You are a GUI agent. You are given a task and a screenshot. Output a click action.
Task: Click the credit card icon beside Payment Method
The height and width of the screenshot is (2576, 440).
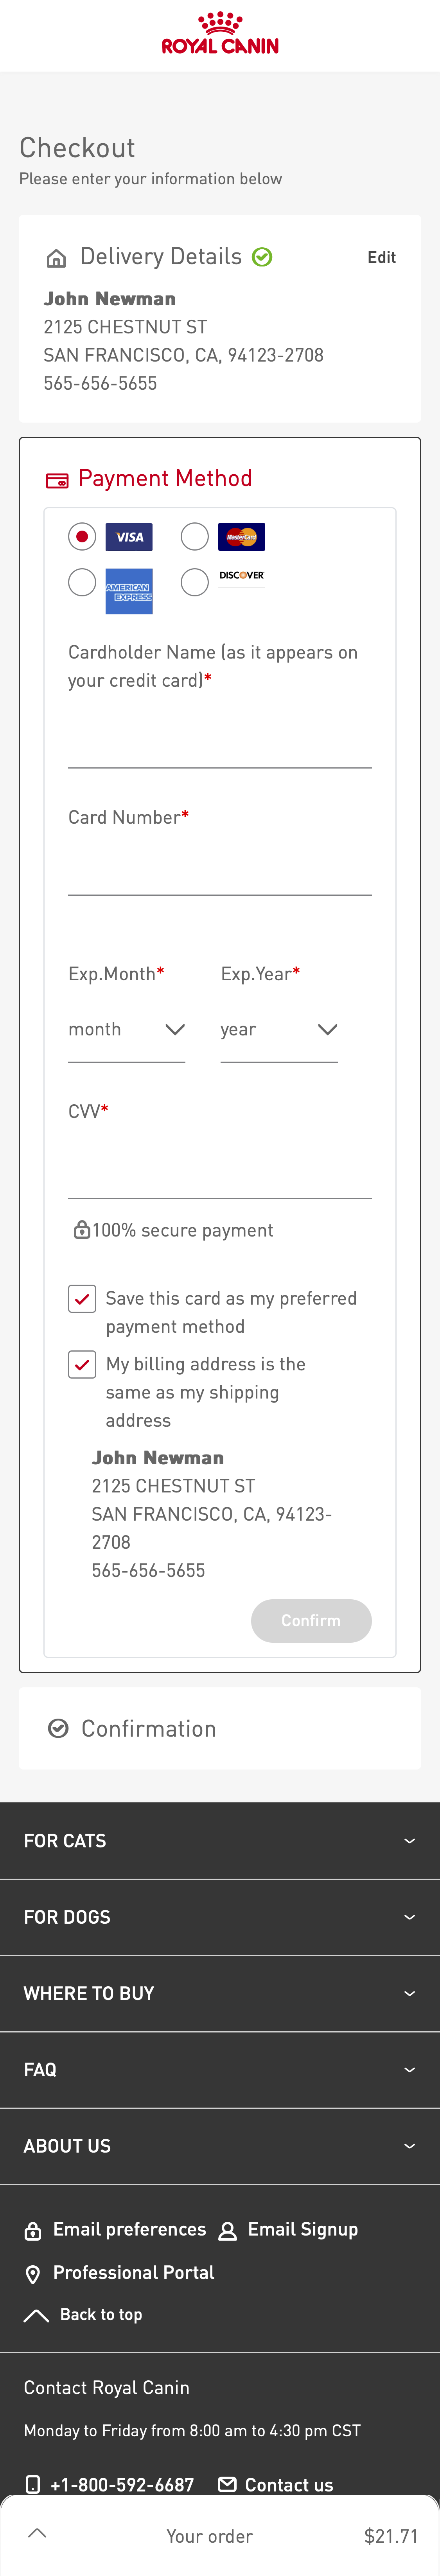click(58, 479)
